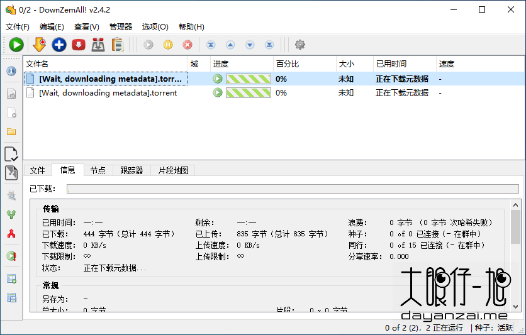The image size is (526, 335).
Task: Click info panel scrollbar up arrow
Action: [x=515, y=205]
